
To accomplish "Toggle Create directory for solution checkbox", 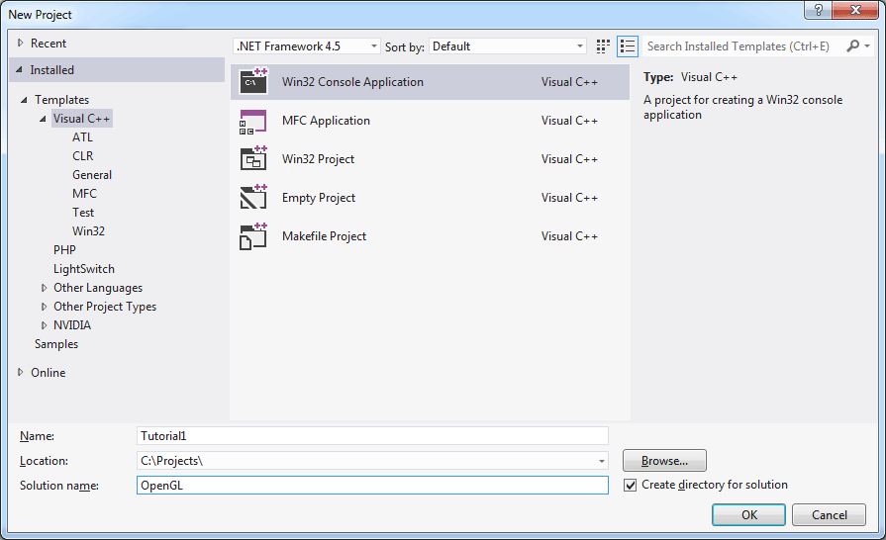I will (630, 486).
